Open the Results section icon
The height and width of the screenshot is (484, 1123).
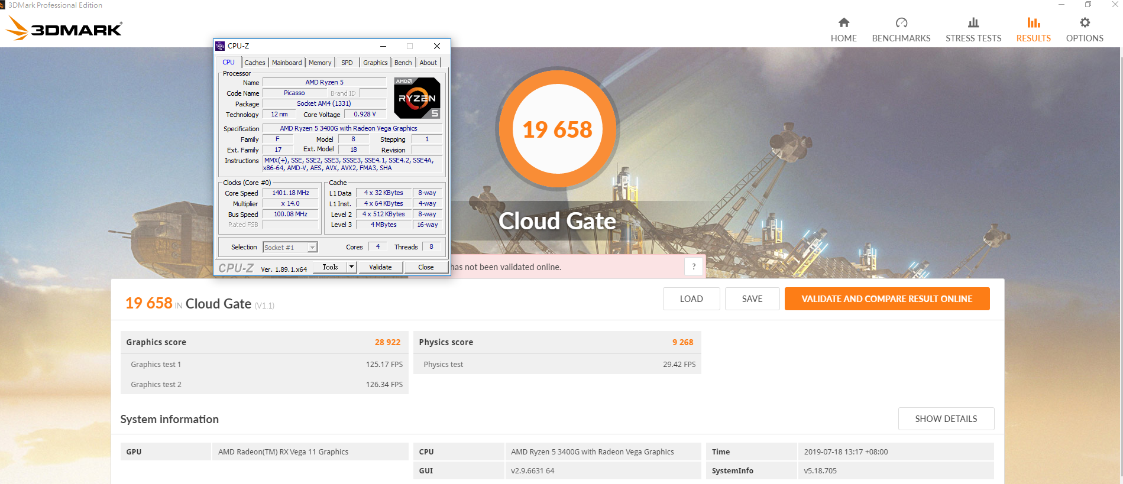pyautogui.click(x=1034, y=22)
